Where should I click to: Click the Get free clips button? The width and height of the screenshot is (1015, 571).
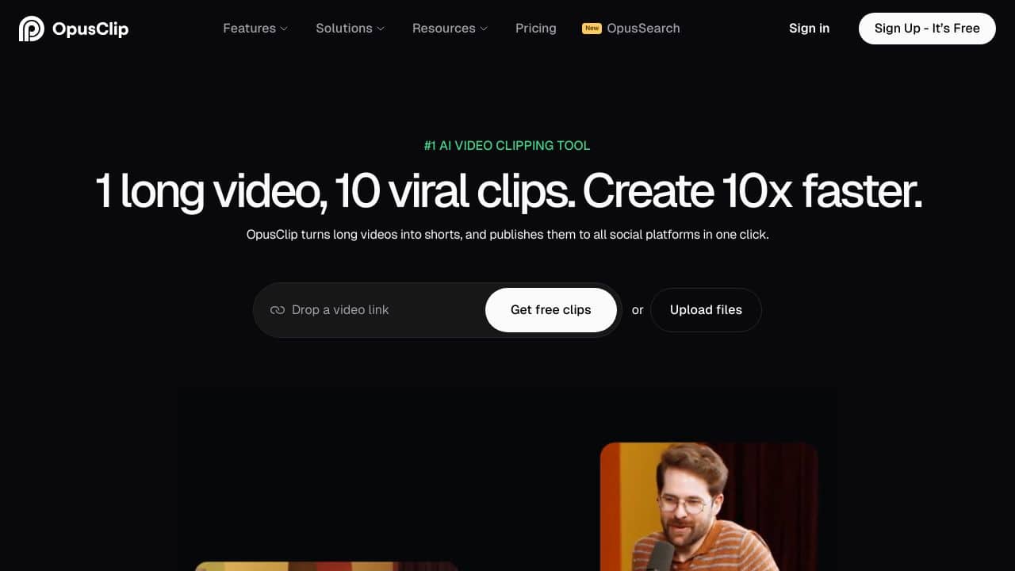[x=551, y=310]
